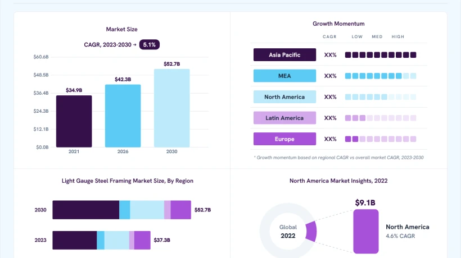The height and width of the screenshot is (258, 461).
Task: Select the MEA region label
Action: [x=284, y=76]
